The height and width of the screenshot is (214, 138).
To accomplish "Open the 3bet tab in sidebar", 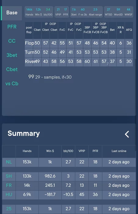I will [12, 55].
